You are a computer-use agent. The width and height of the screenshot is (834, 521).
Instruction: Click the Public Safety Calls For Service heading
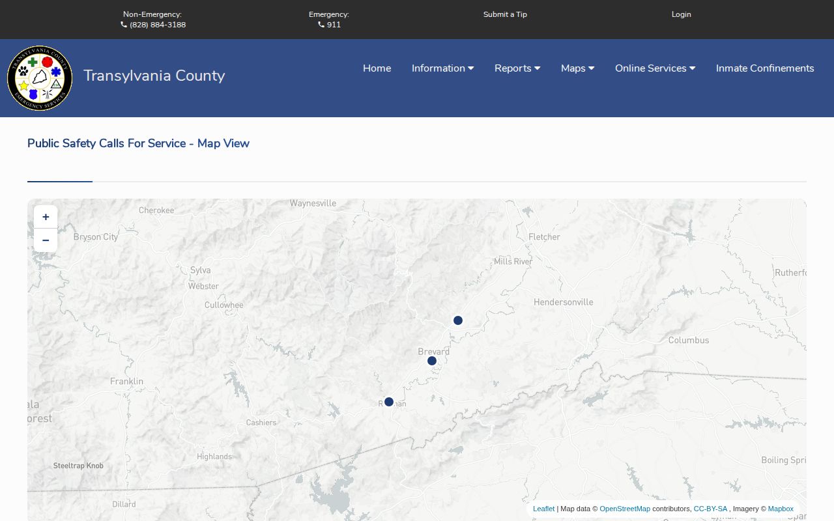pyautogui.click(x=138, y=143)
